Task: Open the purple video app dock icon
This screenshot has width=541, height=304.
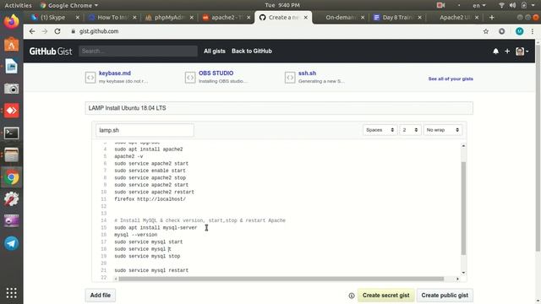Action: pyautogui.click(x=11, y=221)
